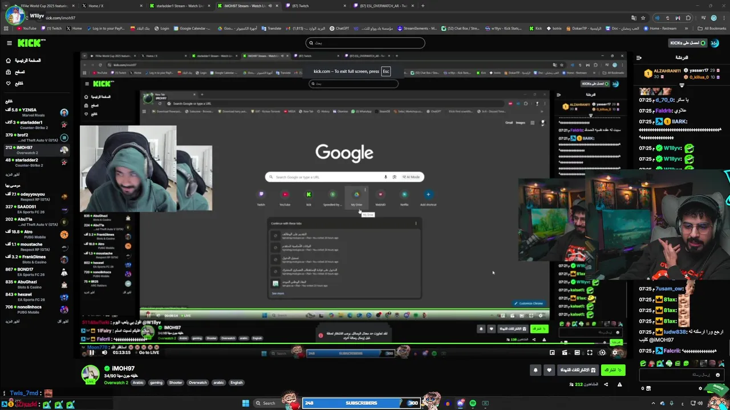This screenshot has width=730, height=410.
Task: Open Spotify from the taskbar
Action: (x=473, y=403)
